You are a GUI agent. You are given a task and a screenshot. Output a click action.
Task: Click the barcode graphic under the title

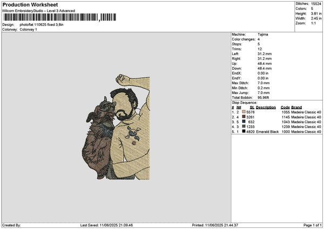click(60, 17)
